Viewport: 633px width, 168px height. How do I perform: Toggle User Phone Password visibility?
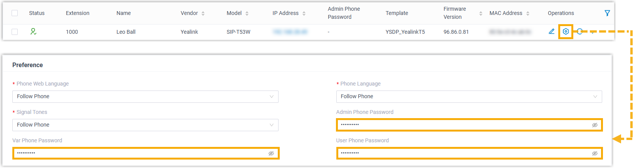(x=595, y=153)
